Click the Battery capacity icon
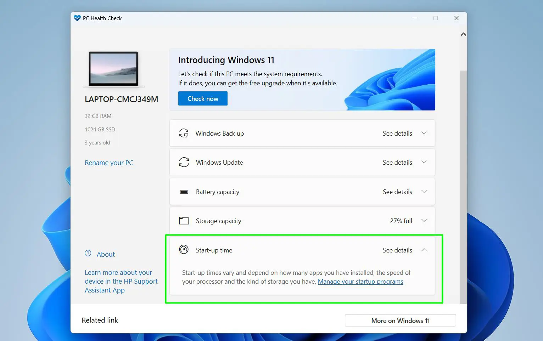543x341 pixels. pos(184,192)
